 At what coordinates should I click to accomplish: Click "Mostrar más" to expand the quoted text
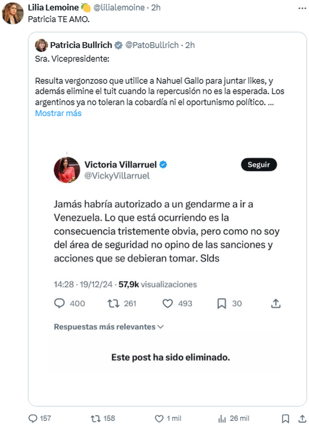(58, 113)
